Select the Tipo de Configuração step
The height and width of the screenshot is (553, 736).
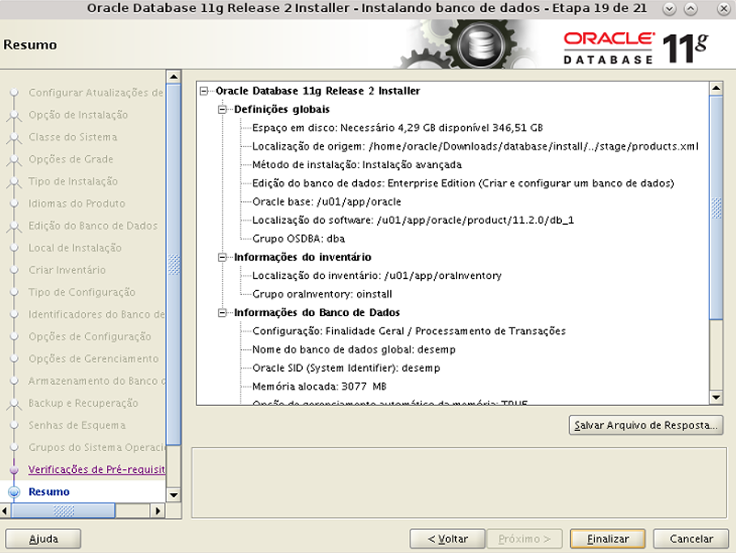[x=82, y=292]
